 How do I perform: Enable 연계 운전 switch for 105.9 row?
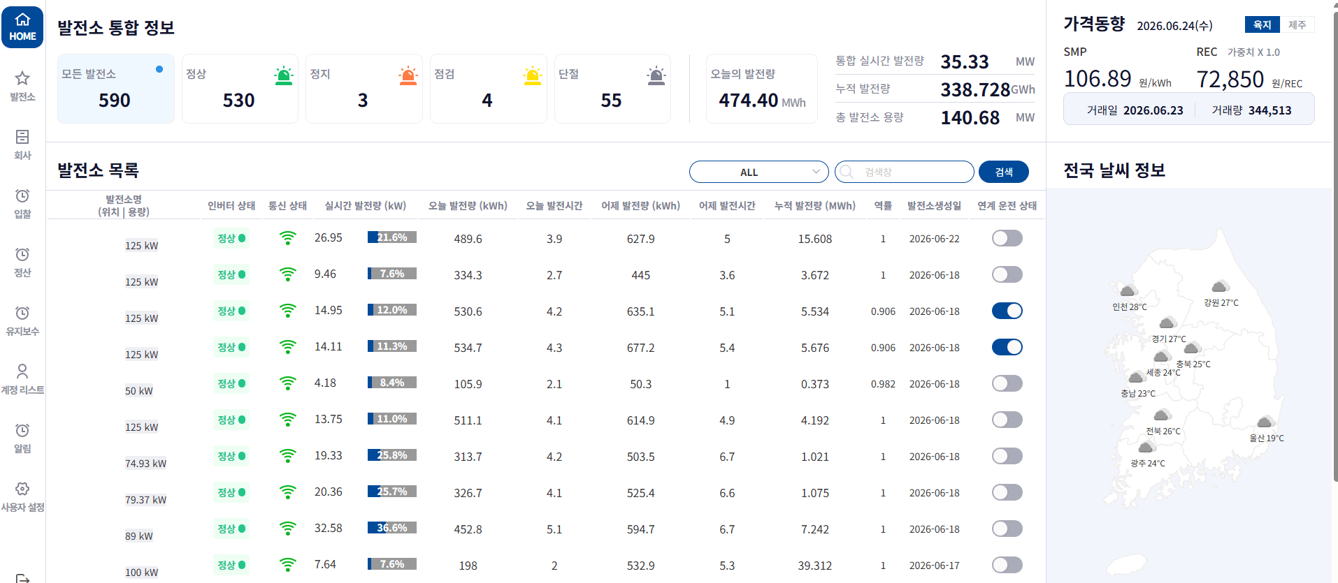point(1007,383)
